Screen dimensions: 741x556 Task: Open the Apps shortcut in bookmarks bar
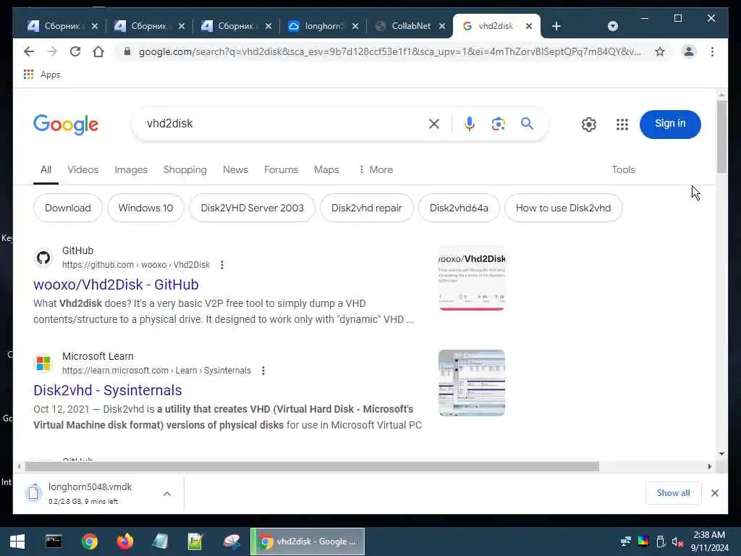42,75
